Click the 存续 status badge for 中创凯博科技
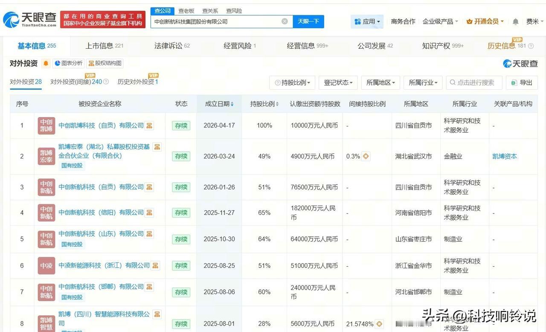Image resolution: width=546 pixels, height=332 pixels. coord(181,126)
